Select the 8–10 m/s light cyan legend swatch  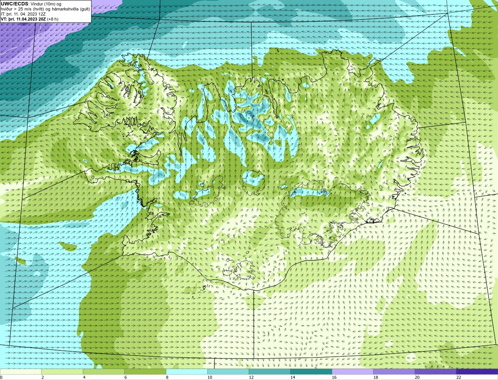(186, 371)
